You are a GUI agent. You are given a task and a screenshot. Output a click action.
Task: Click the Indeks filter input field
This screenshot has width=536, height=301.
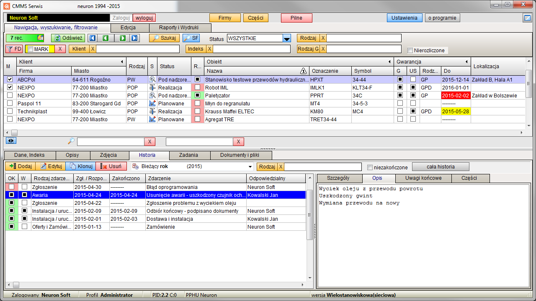[252, 49]
